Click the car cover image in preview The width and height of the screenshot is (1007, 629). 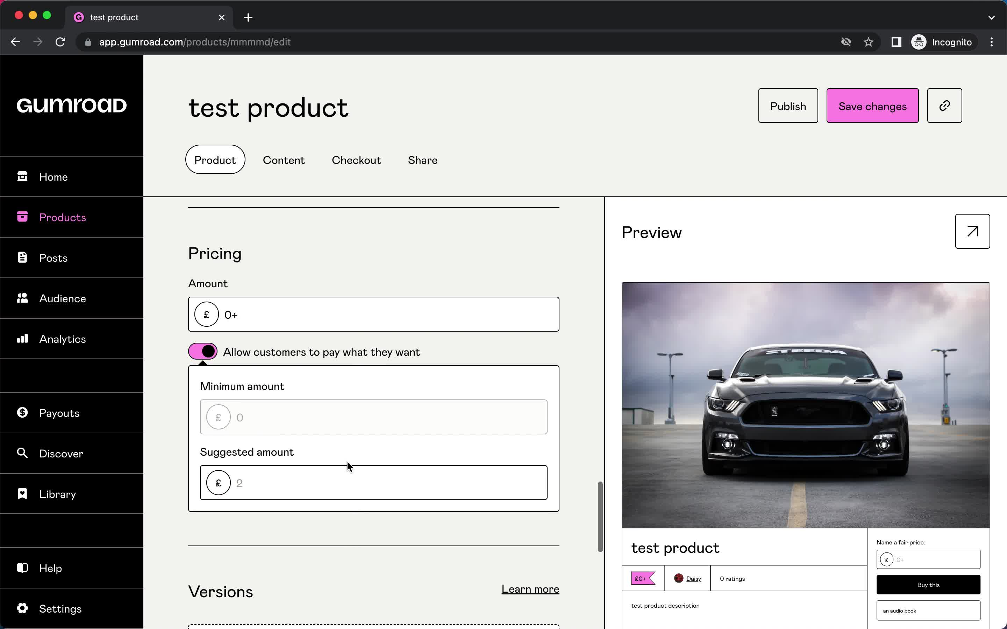[806, 405]
